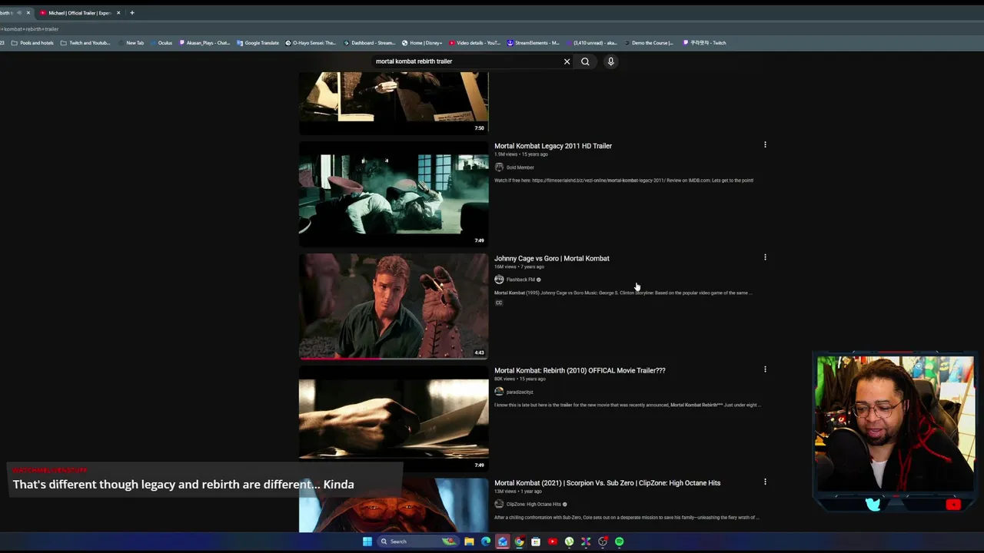Open paradizecityz channel avatar

pyautogui.click(x=499, y=392)
